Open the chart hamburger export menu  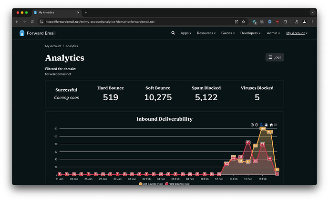[276, 125]
